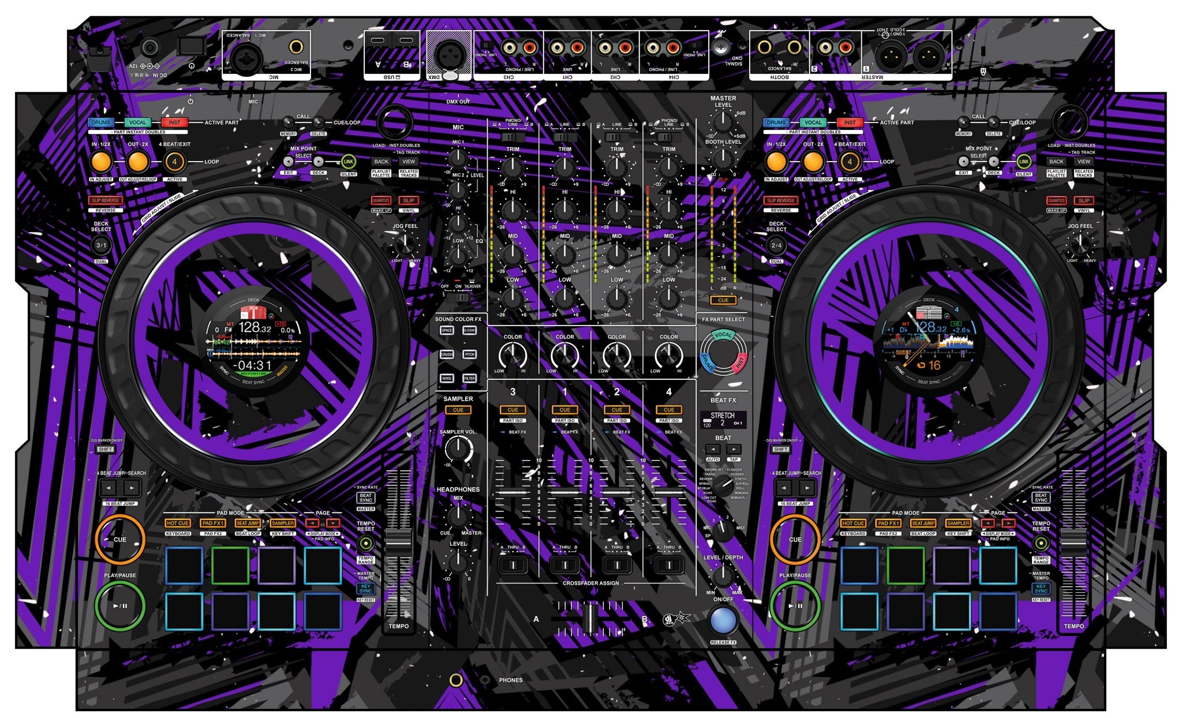Tap the D.ECHO sound color FX button
The height and width of the screenshot is (718, 1182).
point(470,330)
